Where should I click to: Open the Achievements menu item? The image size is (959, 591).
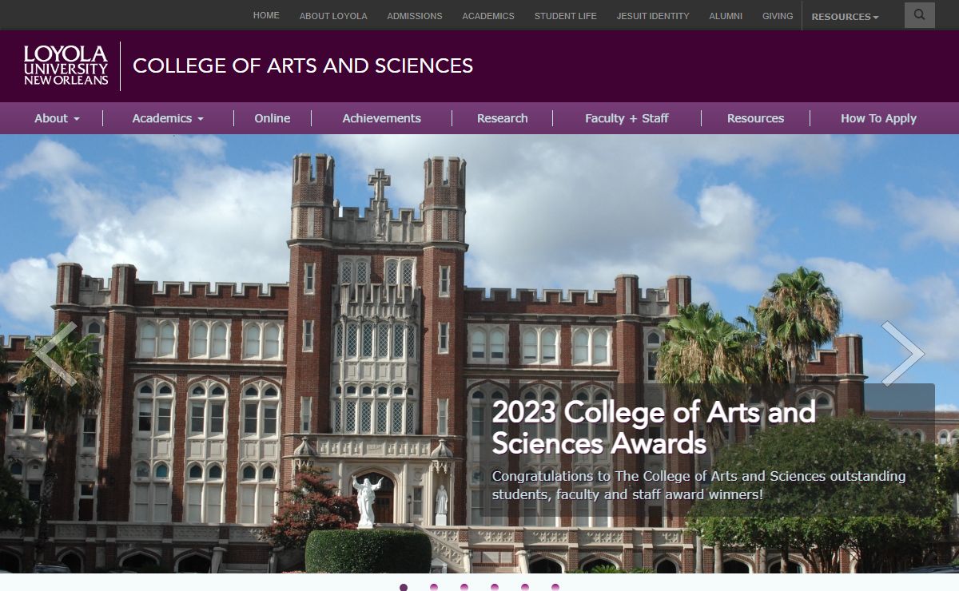click(x=382, y=118)
